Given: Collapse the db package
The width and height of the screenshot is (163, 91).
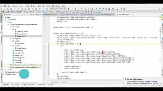Looking at the screenshot, I should tap(10, 29).
